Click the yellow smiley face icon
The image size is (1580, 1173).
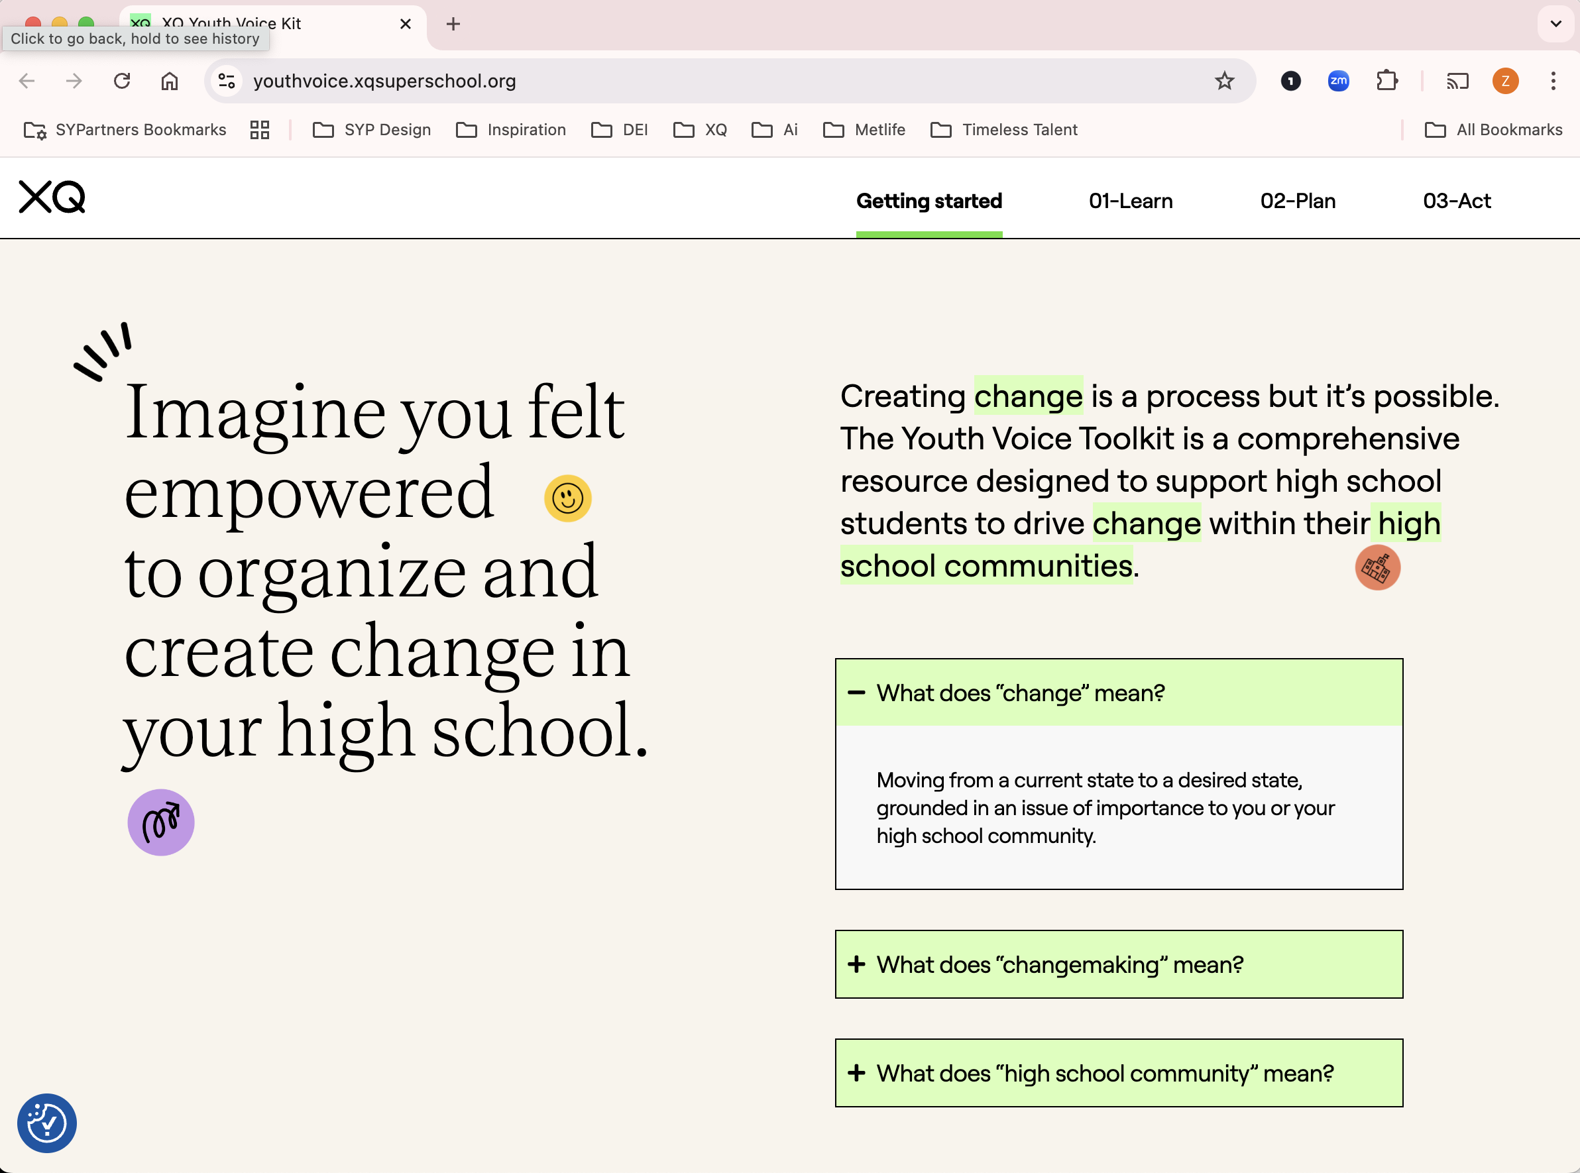click(x=567, y=498)
